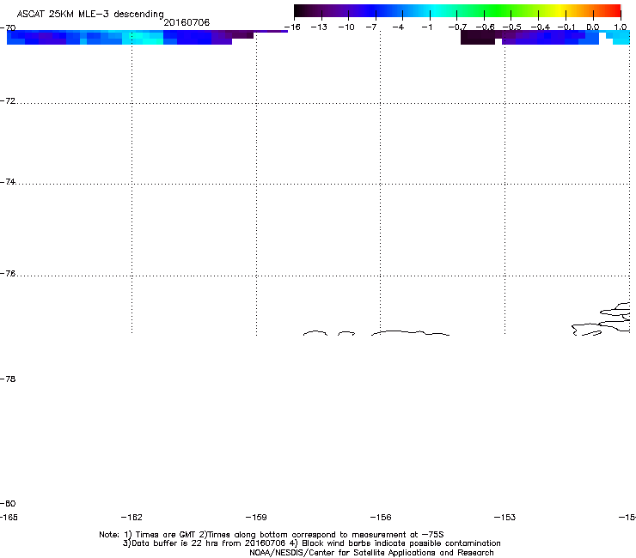Screen dimensions: 636x558
Task: Click the '-74' latitude axis label
Action: coord(8,181)
